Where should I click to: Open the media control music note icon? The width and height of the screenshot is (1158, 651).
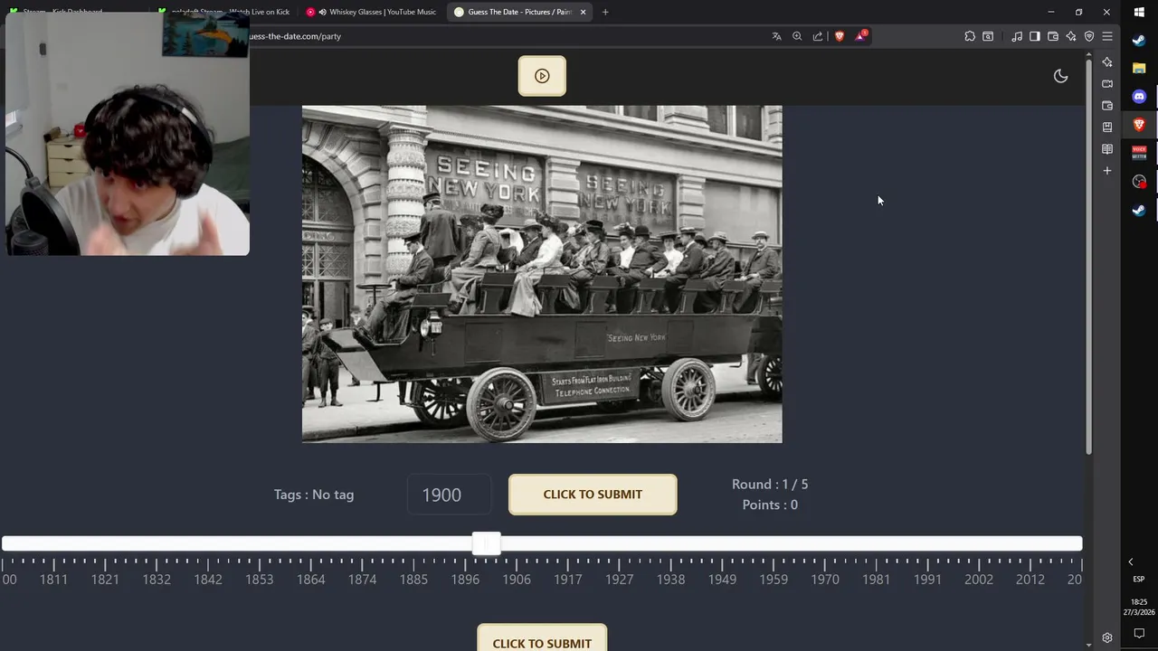click(x=1017, y=36)
